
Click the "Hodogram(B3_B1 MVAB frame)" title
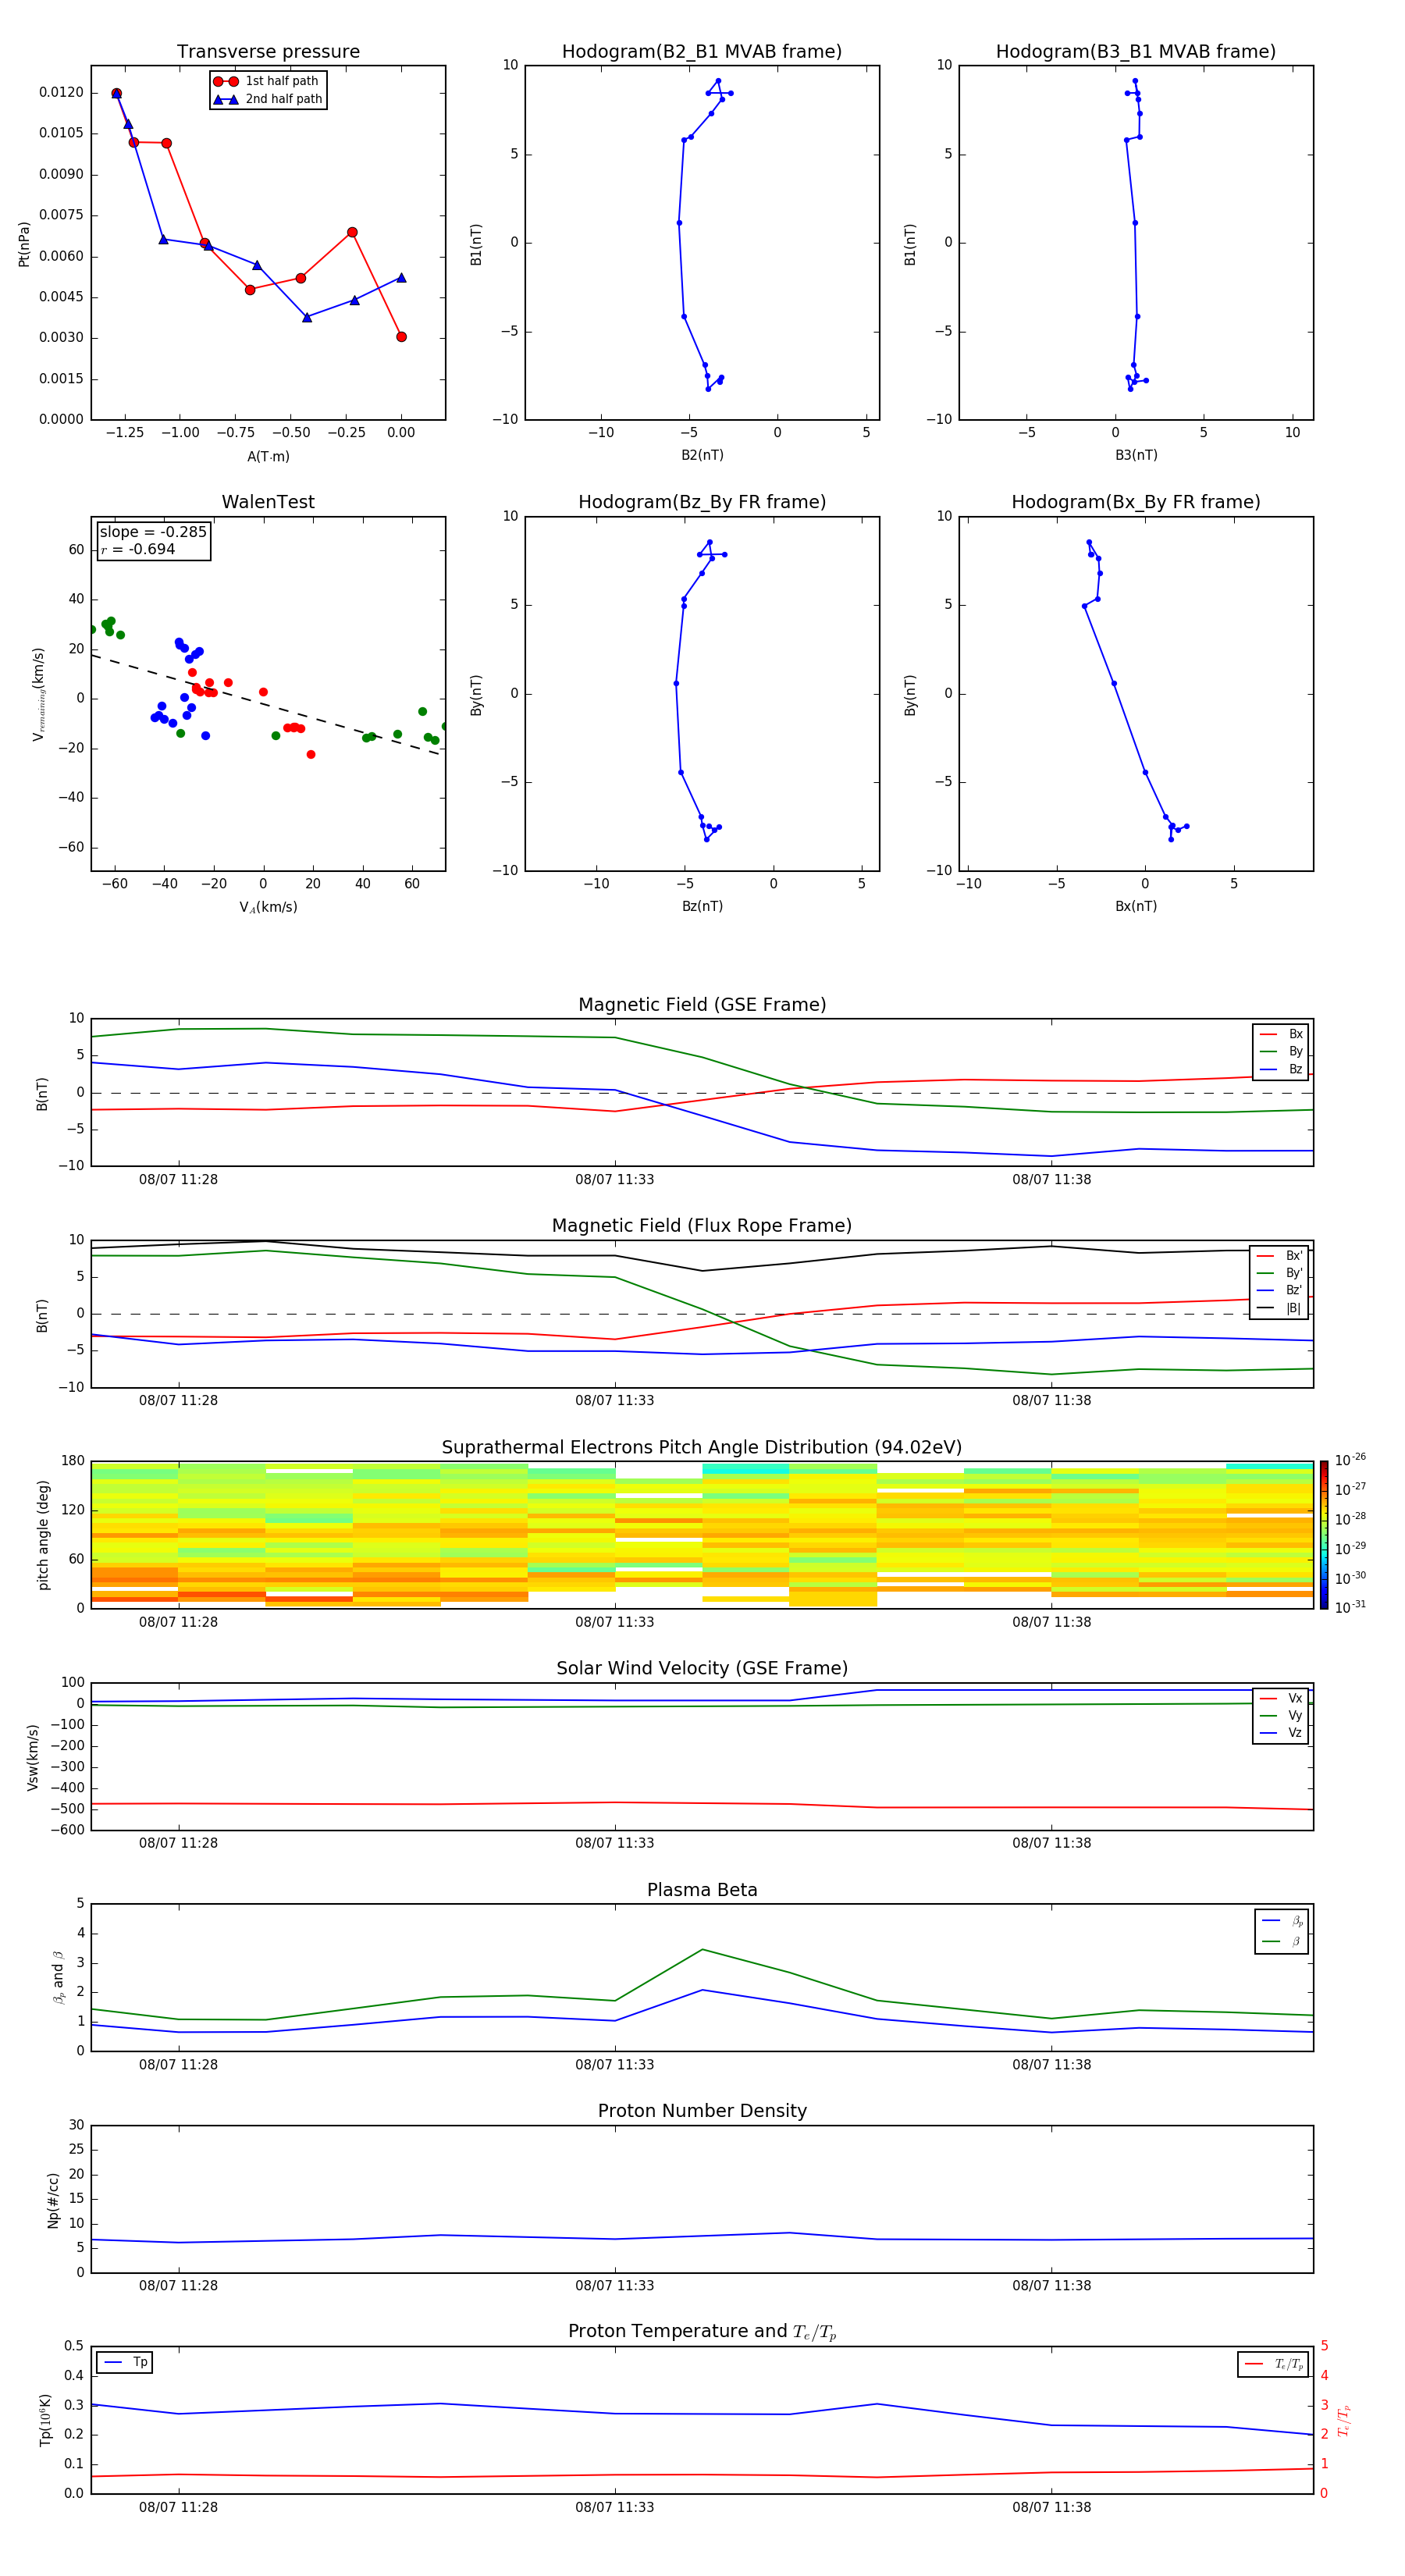(1136, 52)
